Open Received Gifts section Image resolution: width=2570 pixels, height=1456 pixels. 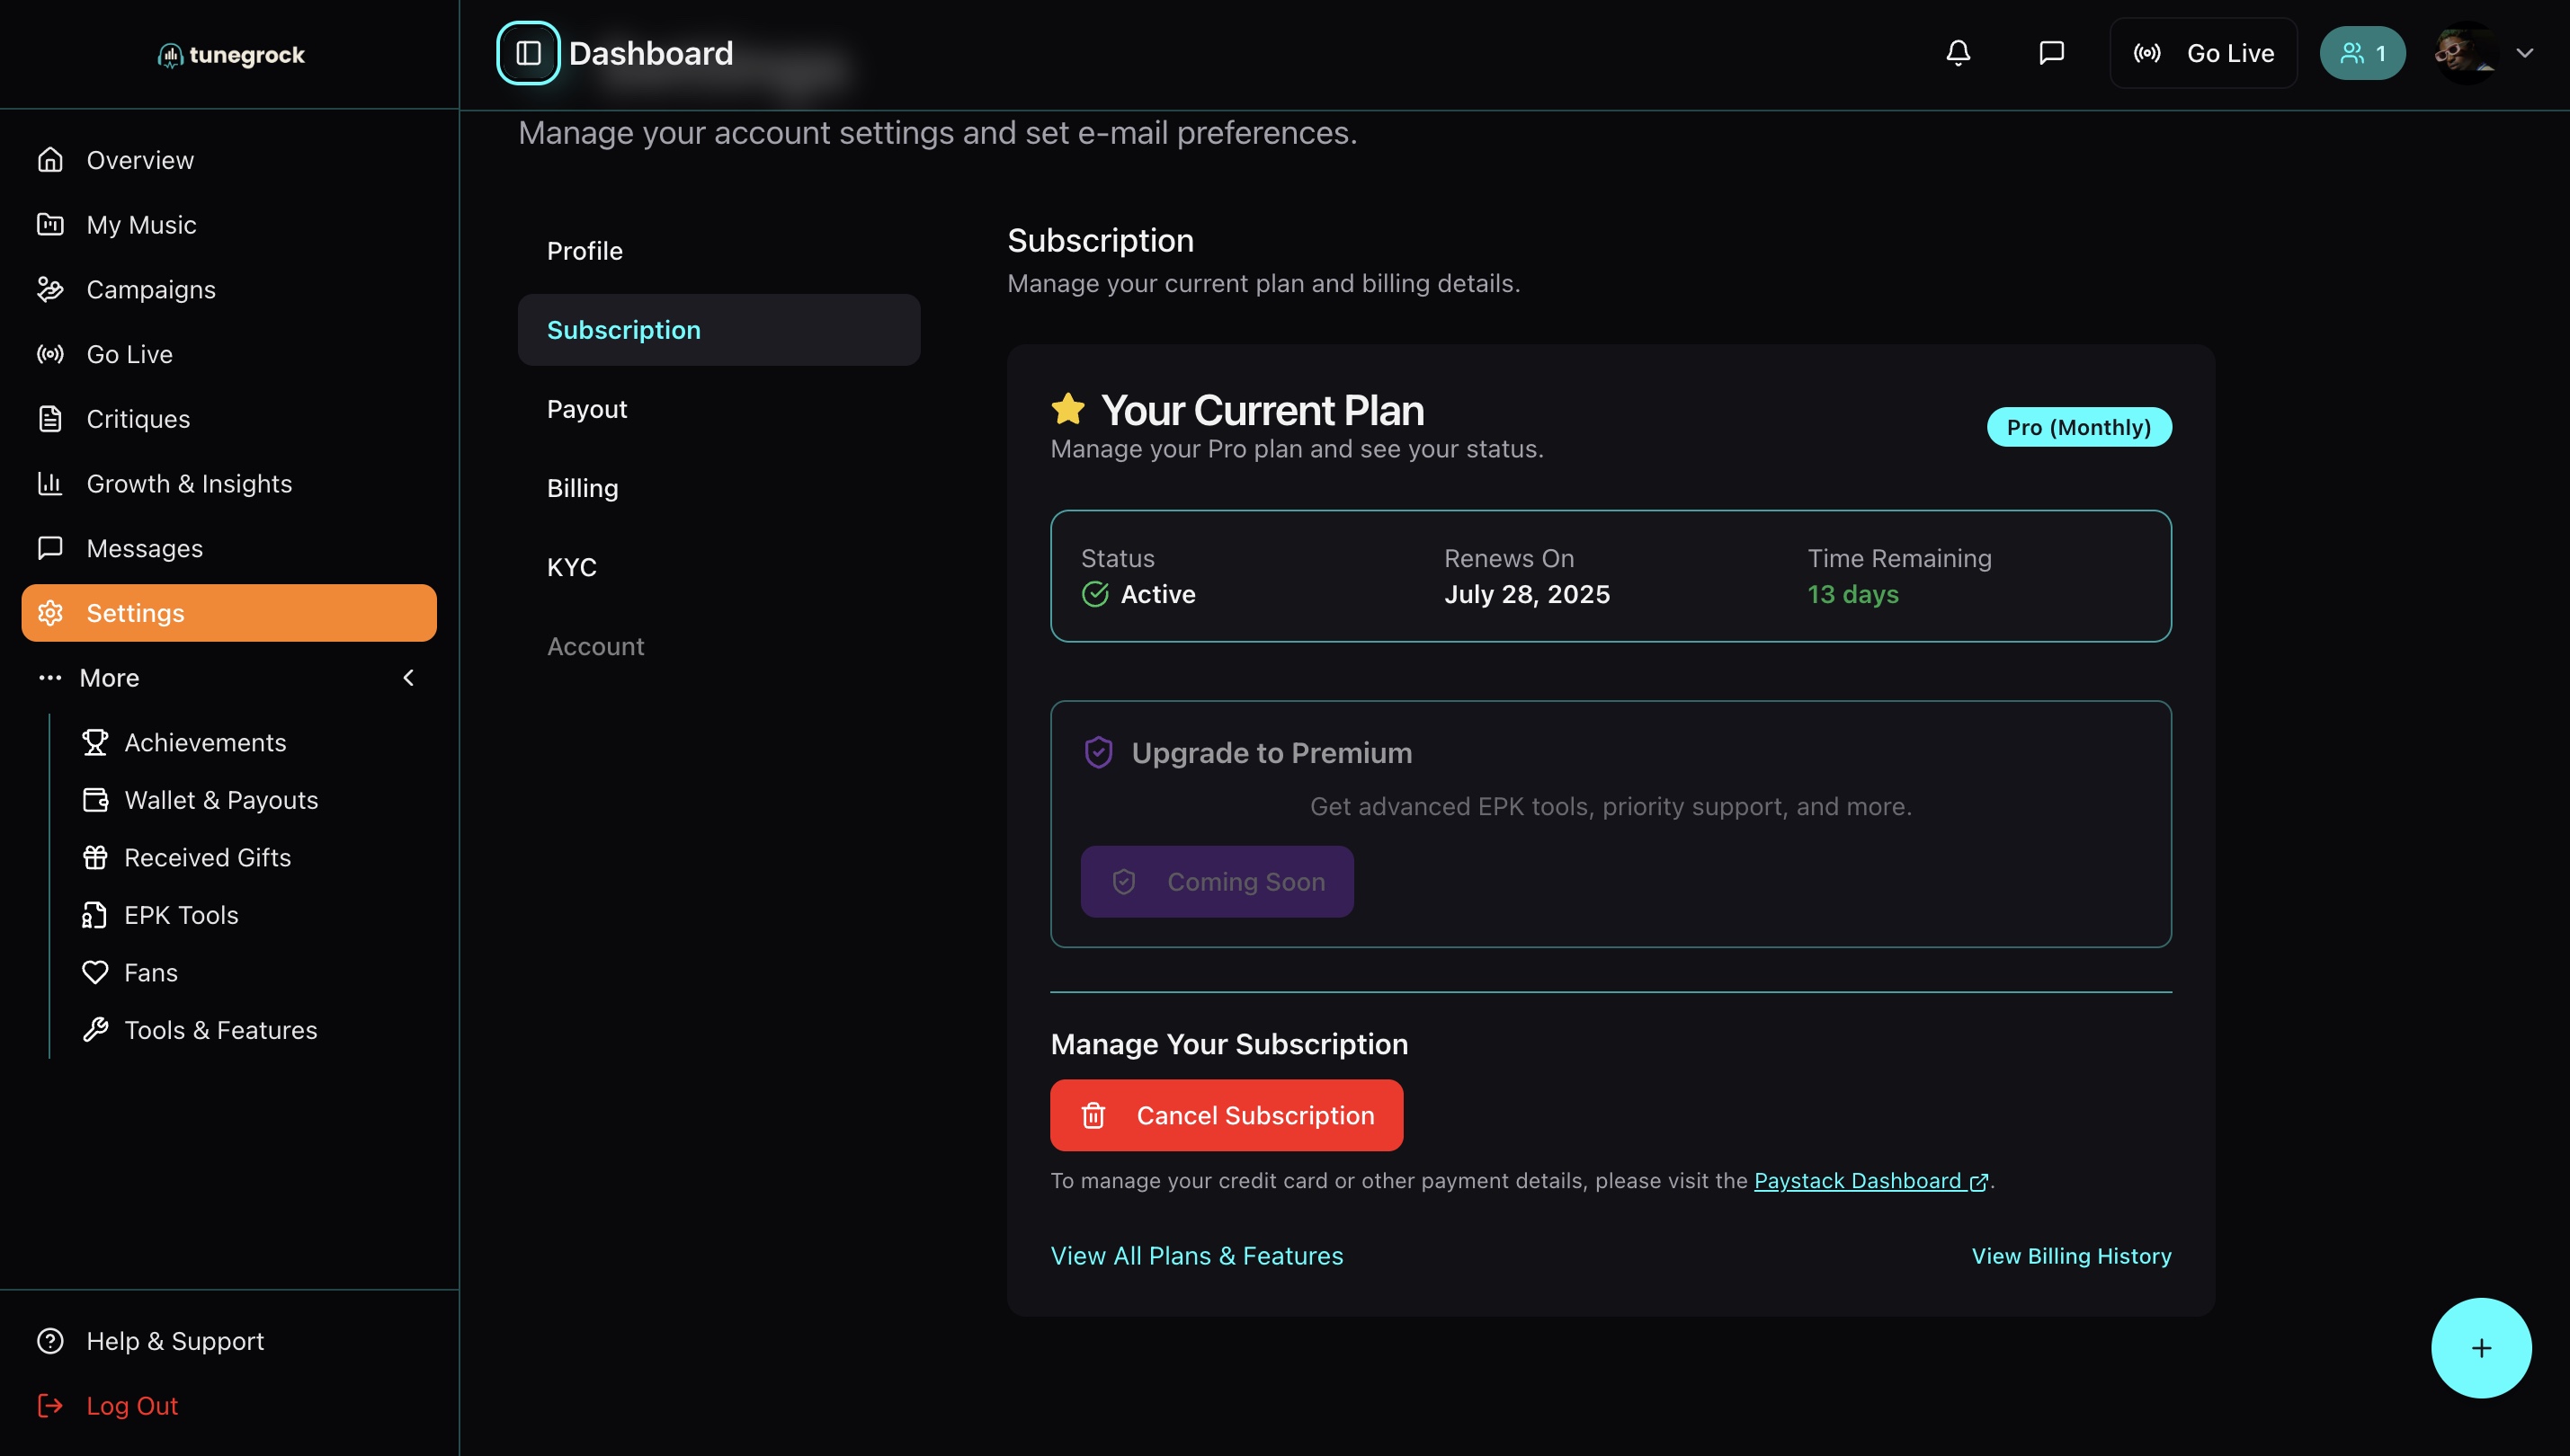(207, 857)
